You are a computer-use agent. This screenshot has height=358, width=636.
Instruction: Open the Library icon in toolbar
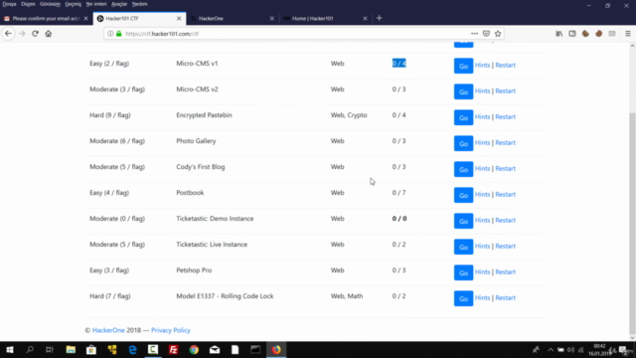click(x=558, y=34)
